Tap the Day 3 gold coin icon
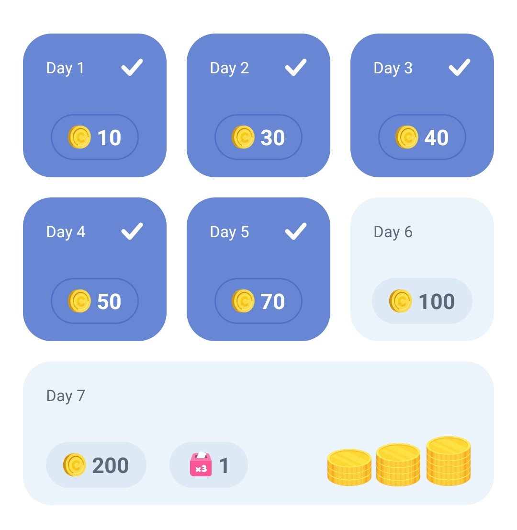The width and height of the screenshot is (517, 530). [407, 137]
